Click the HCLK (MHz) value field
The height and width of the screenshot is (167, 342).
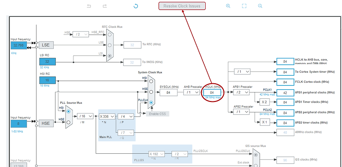[212, 92]
